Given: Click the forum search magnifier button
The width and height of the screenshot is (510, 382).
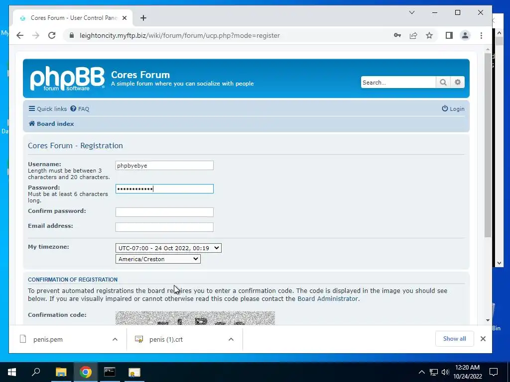Looking at the screenshot, I should pos(443,82).
